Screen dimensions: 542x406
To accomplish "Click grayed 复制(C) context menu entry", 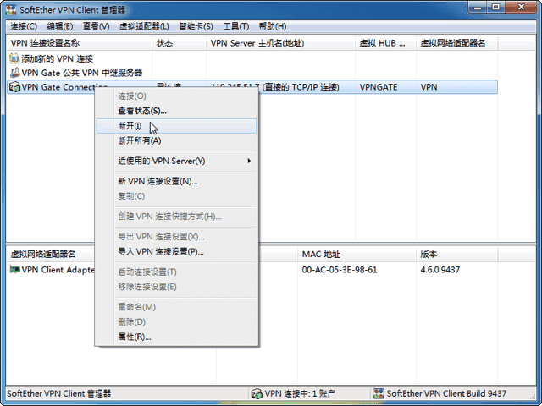I will pos(176,196).
